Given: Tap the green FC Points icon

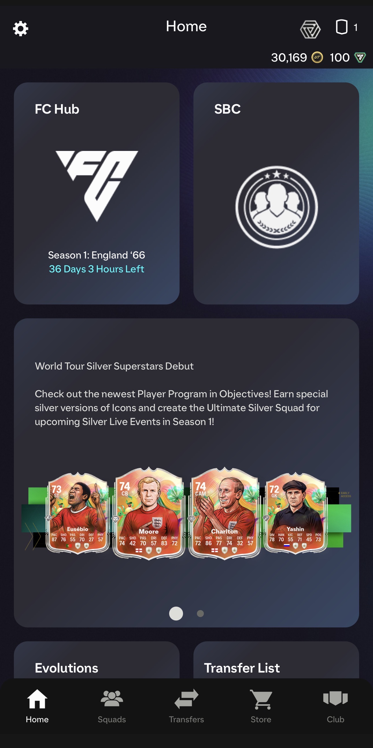Looking at the screenshot, I should (x=360, y=57).
